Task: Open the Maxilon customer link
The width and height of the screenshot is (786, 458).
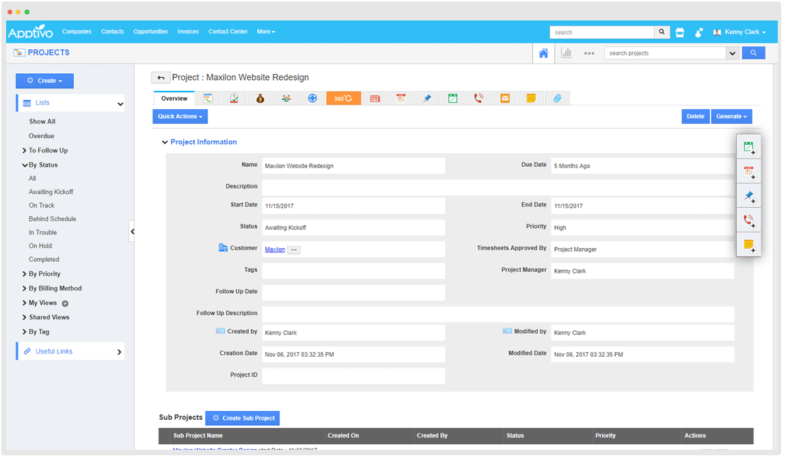Action: tap(275, 250)
